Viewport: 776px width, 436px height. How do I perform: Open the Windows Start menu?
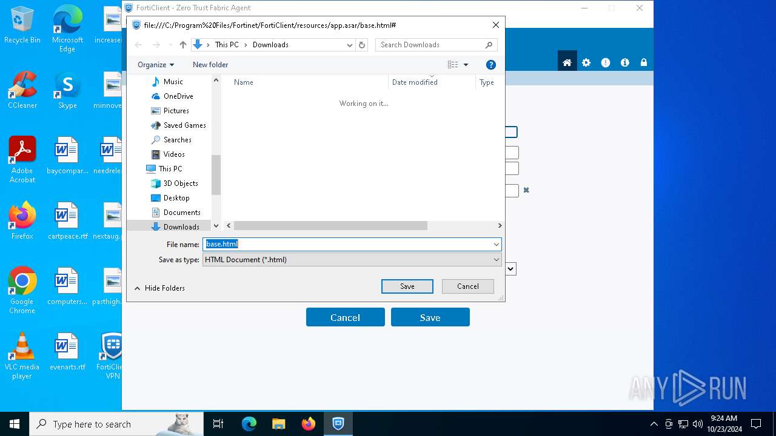(15, 424)
